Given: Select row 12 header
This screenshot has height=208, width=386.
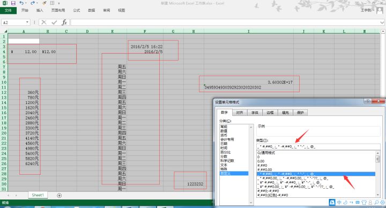Looking at the screenshot, I should tap(4, 92).
